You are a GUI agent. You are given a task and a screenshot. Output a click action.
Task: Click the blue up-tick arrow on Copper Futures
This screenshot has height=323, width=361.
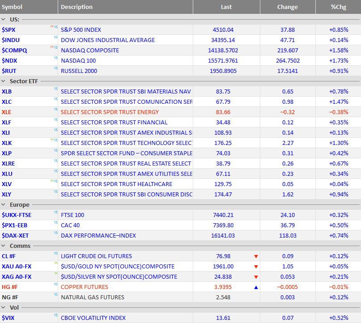click(256, 287)
